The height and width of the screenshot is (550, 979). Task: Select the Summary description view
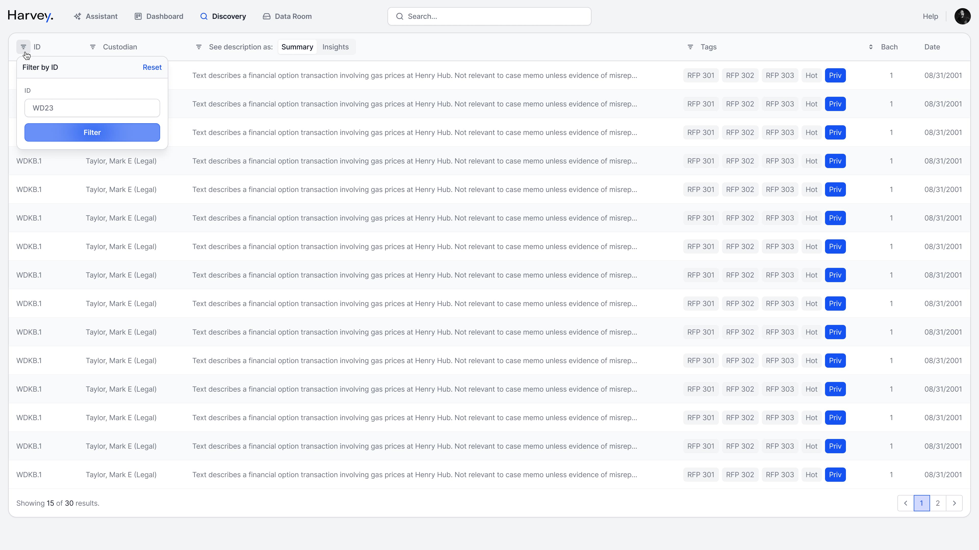[x=297, y=47]
